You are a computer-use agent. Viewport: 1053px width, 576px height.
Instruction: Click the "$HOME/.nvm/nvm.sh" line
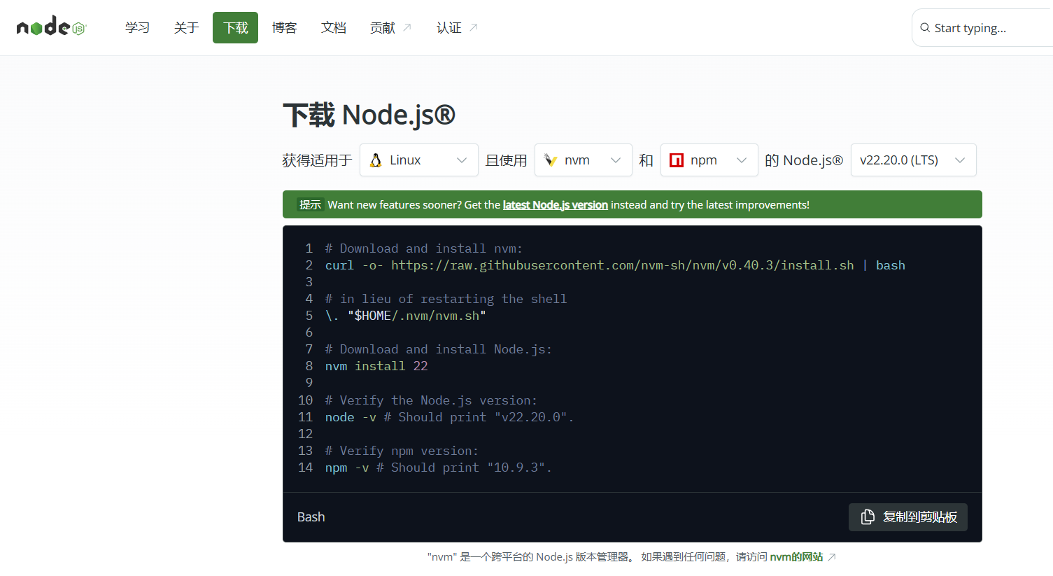(406, 316)
